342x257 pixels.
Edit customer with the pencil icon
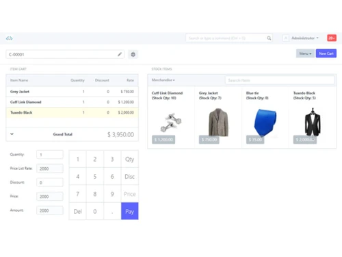(x=120, y=54)
